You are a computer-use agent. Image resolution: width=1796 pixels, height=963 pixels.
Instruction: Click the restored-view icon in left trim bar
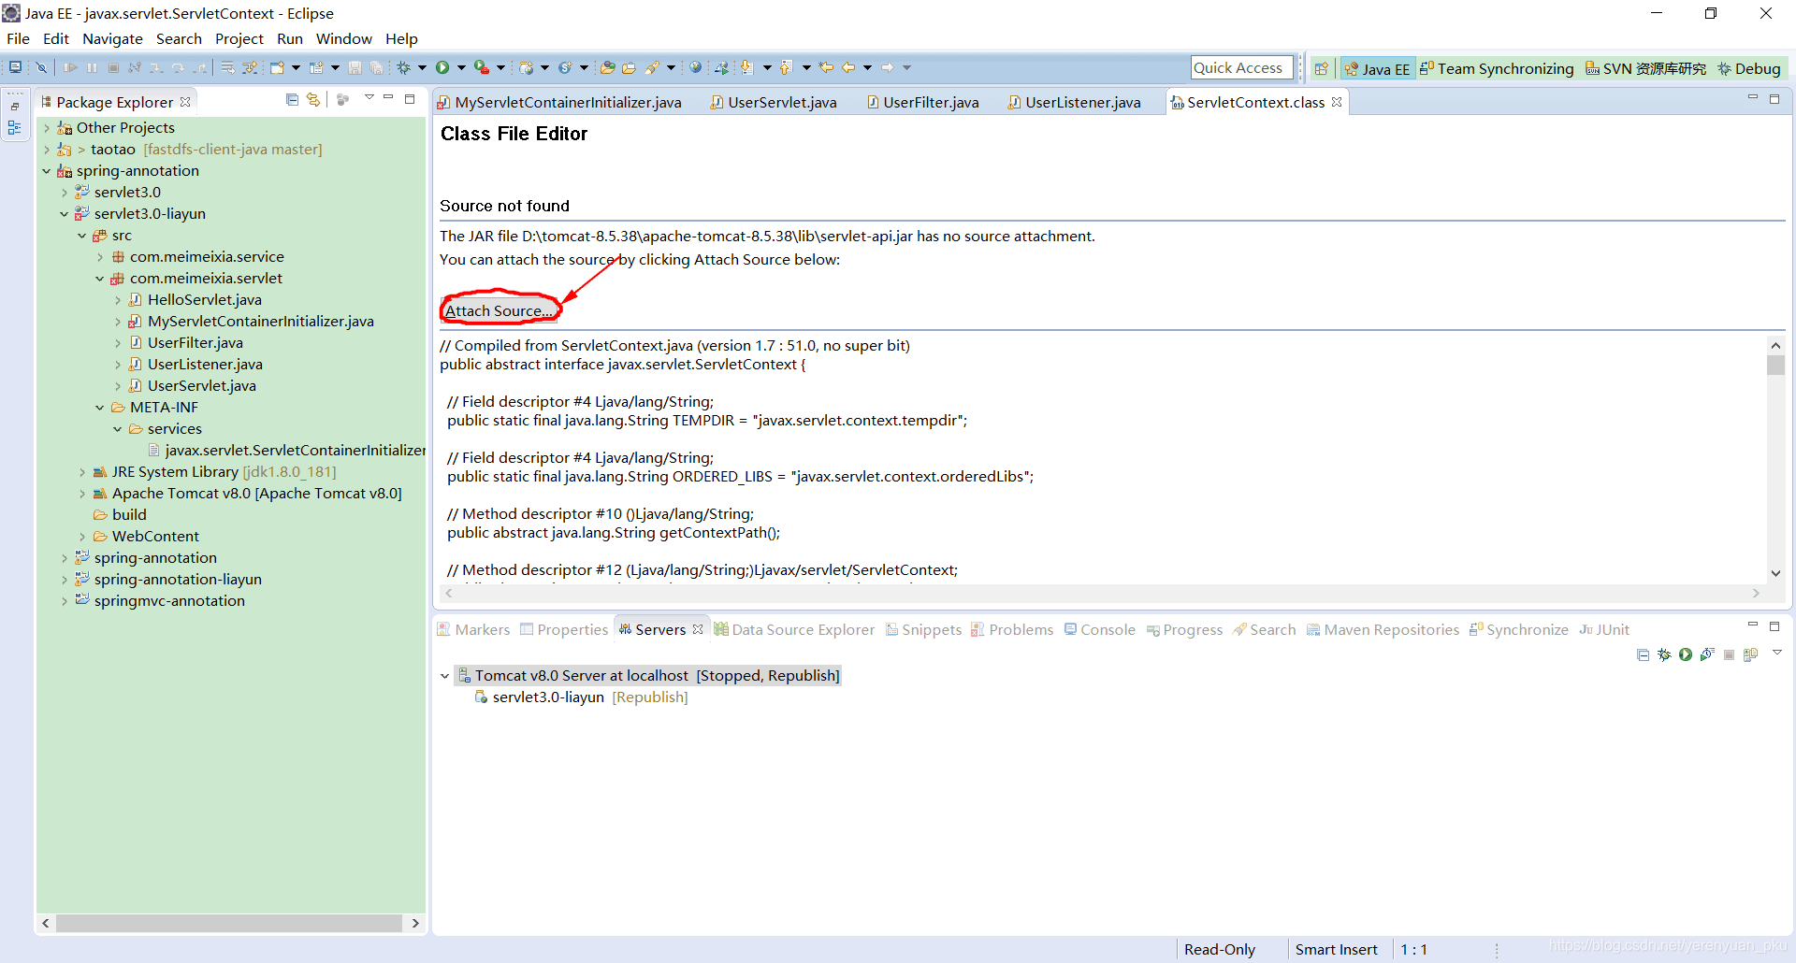click(15, 106)
